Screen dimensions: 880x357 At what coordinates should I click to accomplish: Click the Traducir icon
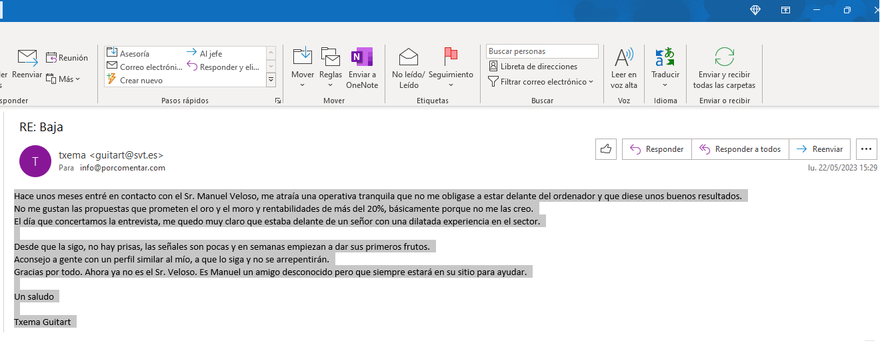click(x=665, y=57)
